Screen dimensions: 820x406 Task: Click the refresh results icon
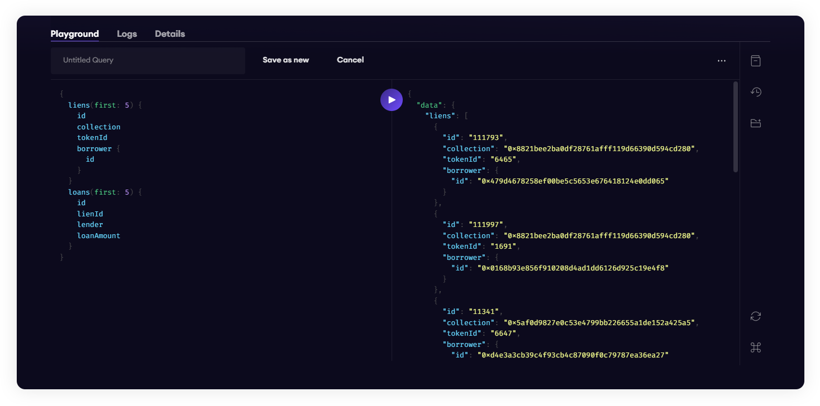pos(755,316)
